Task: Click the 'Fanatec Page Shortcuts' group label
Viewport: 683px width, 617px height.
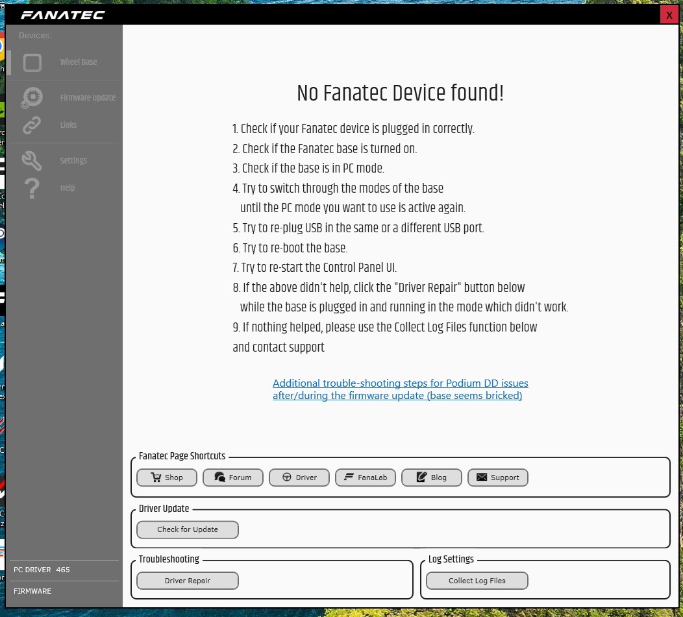Action: click(182, 456)
